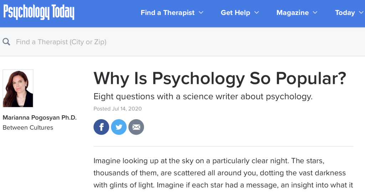The image size is (365, 192).
Task: Share article via email icon
Action: 136,127
